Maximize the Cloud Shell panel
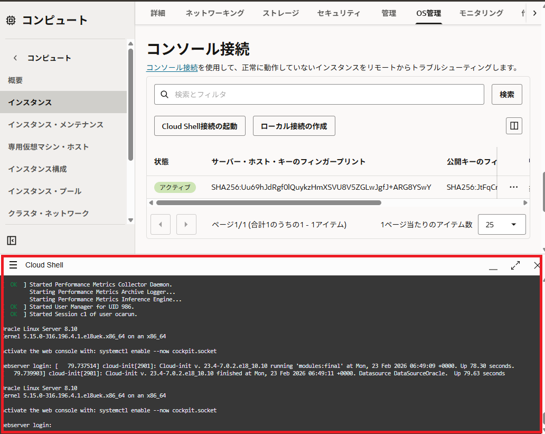The width and height of the screenshot is (545, 434). [515, 265]
